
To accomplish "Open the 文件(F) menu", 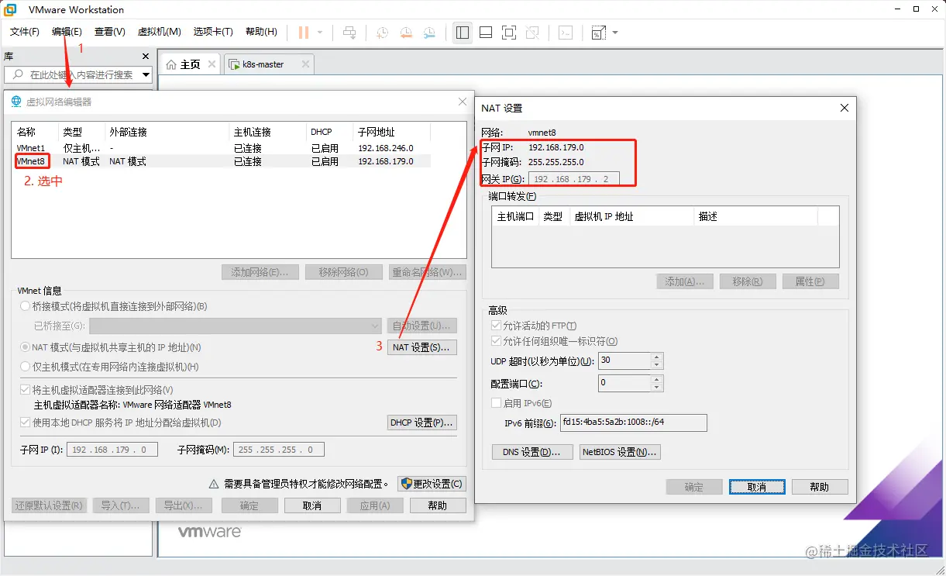I will click(24, 32).
